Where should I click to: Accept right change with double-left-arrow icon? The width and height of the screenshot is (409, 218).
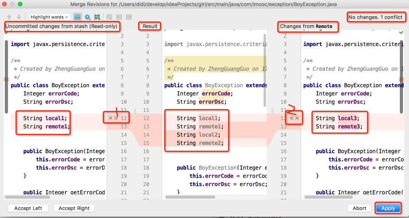292,118
